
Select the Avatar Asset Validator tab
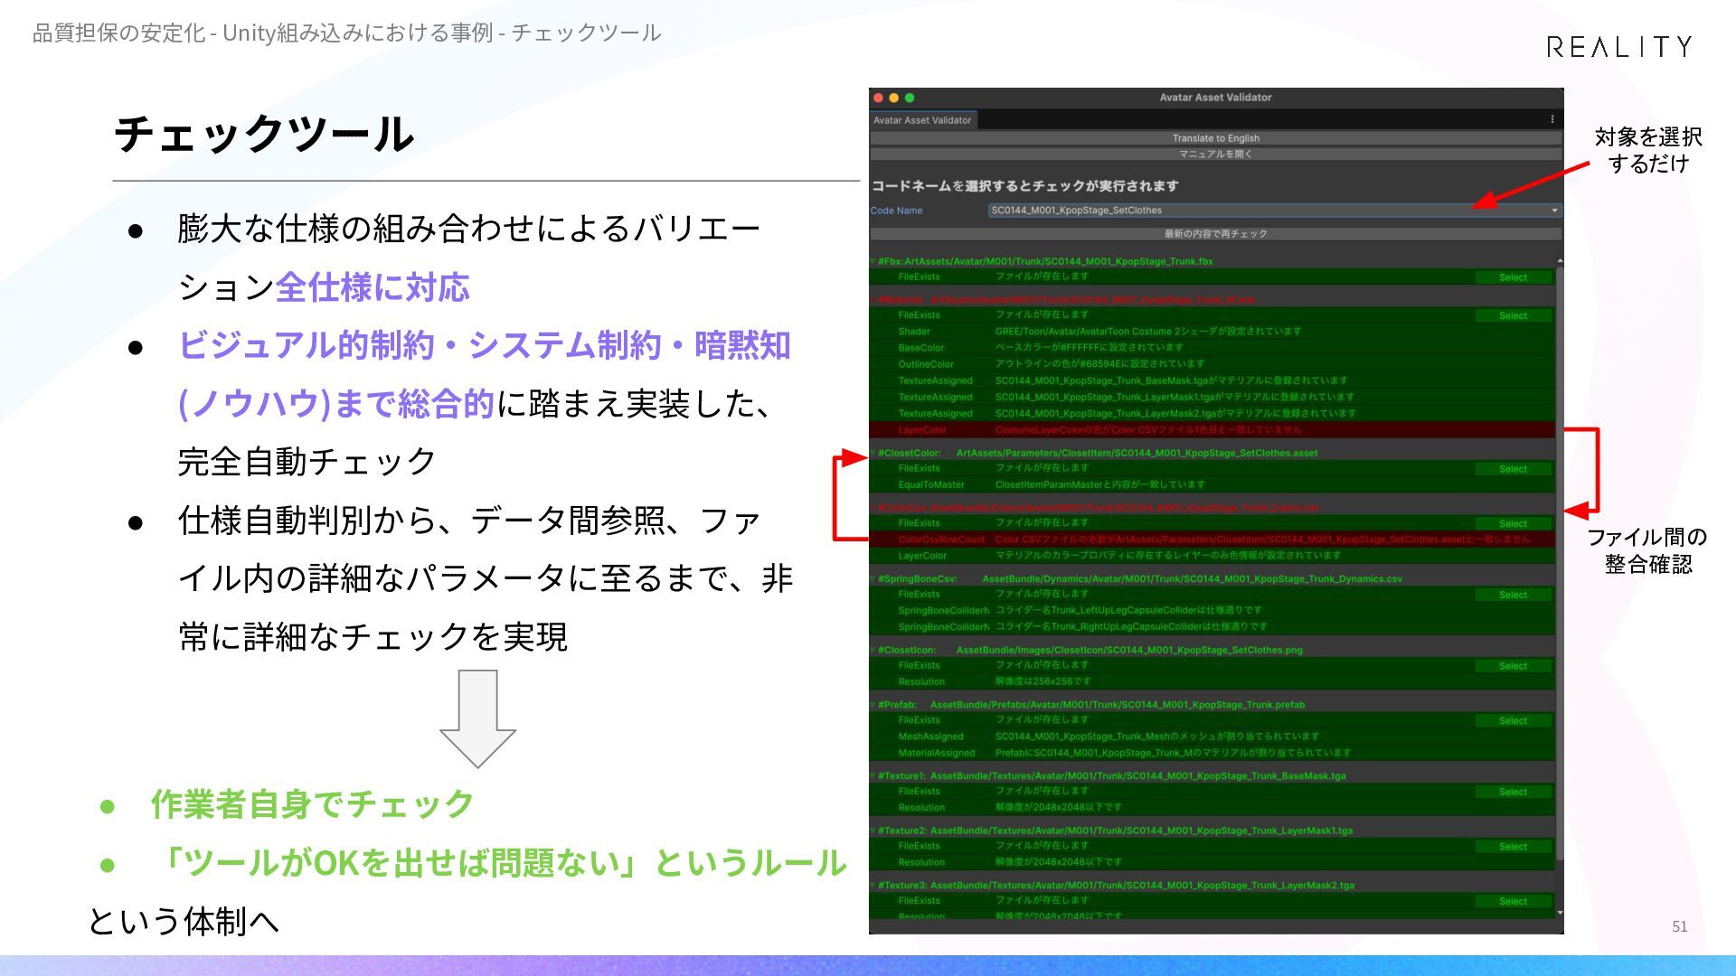point(922,120)
